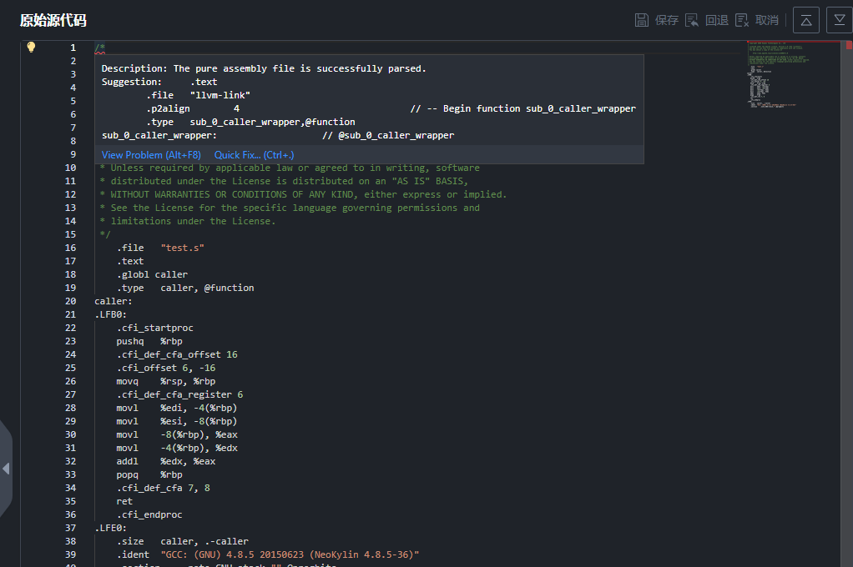Image resolution: width=853 pixels, height=567 pixels.
Task: Click the '.LFE0:' label
Action: (x=110, y=528)
